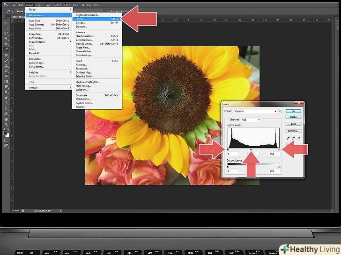
Task: Click the Options... button in Levels
Action: click(293, 131)
